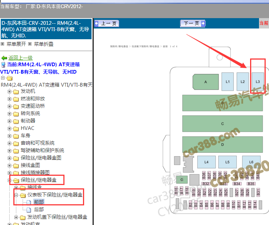The image size is (269, 225).
Task: Expand the 制动器 tree node
Action: (x=9, y=121)
